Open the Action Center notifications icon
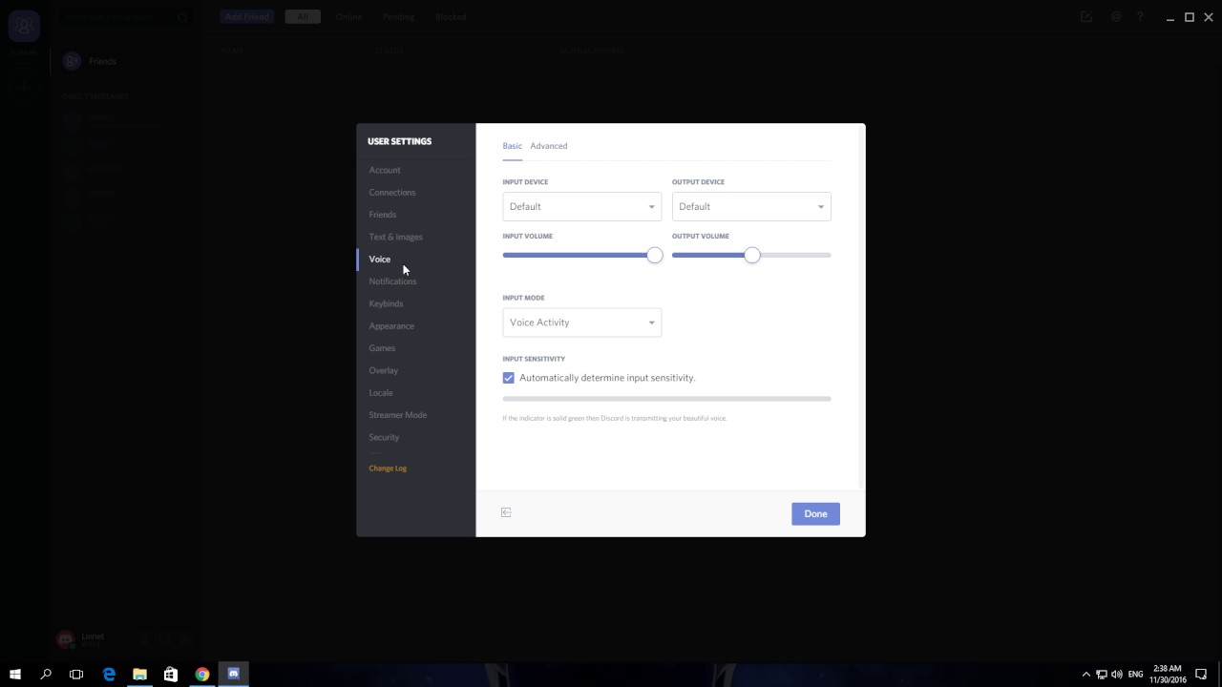This screenshot has height=687, width=1222. point(1201,675)
